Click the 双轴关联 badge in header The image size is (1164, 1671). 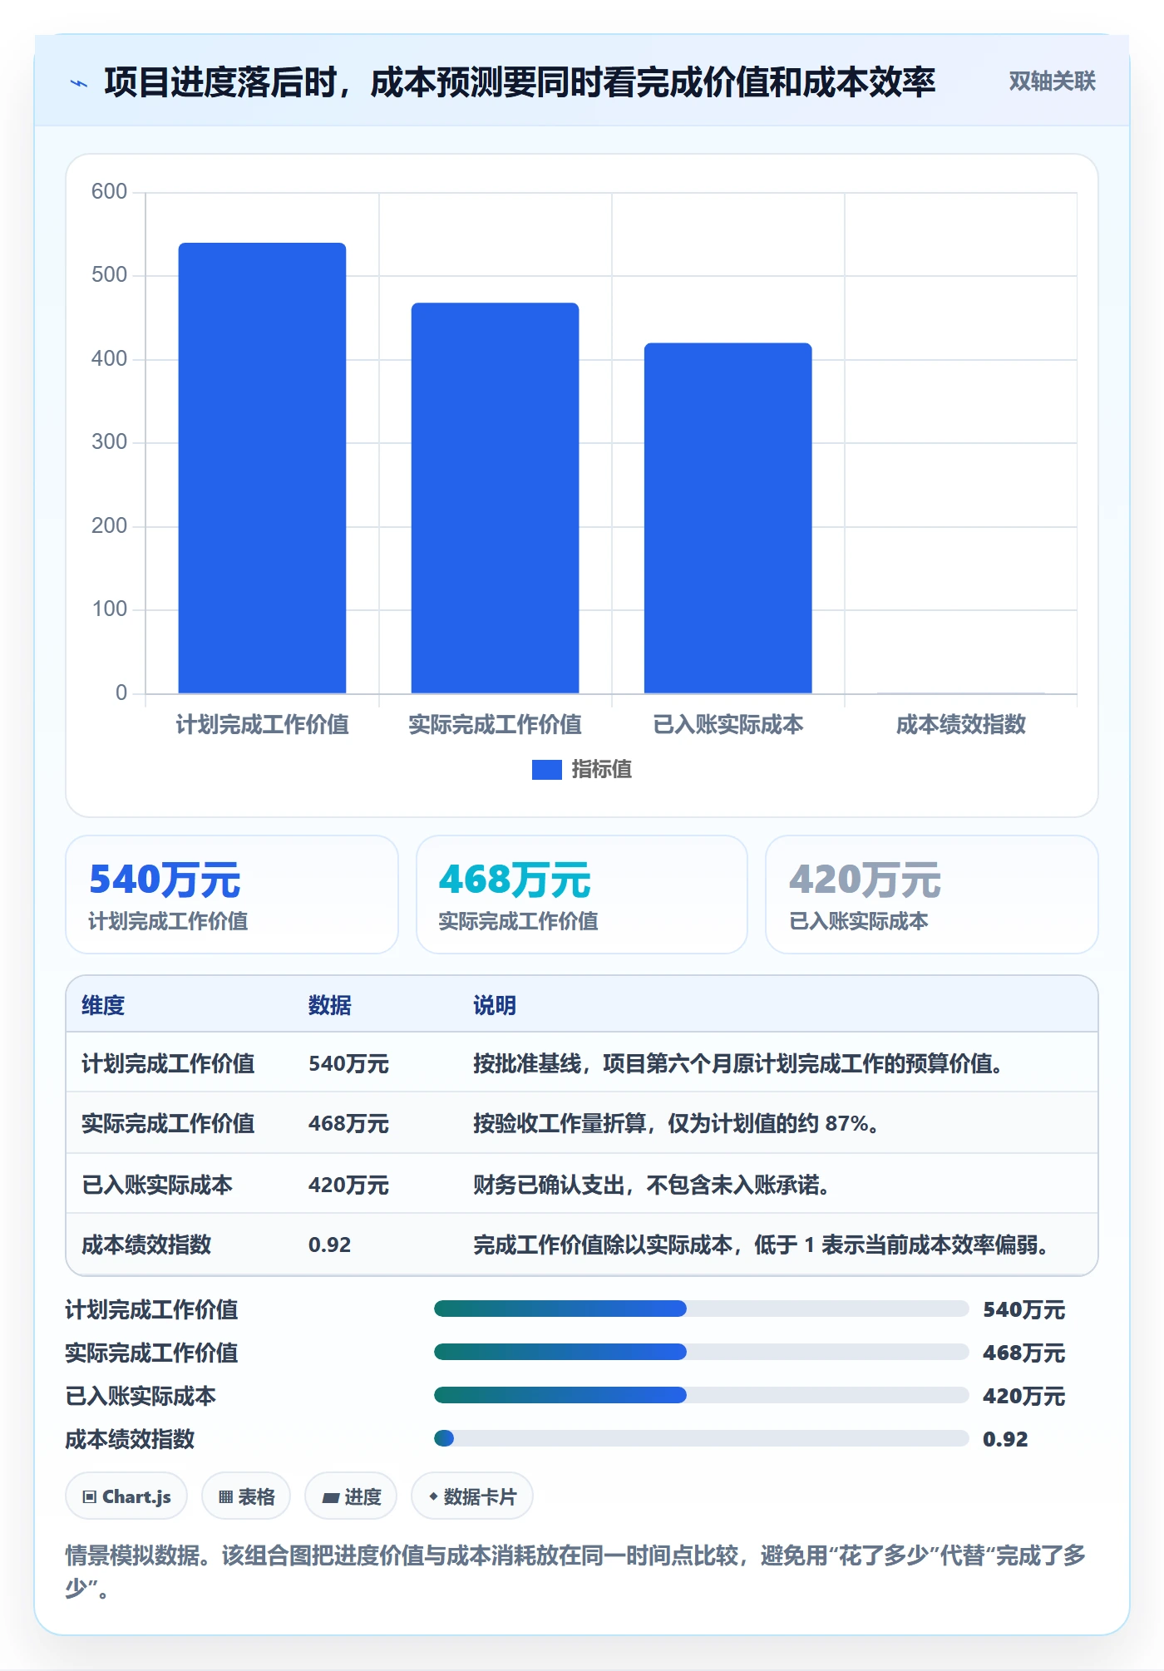tap(1052, 81)
